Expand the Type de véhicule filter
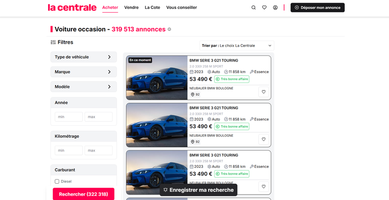Screen dimensions: 389x200 [x=84, y=57]
